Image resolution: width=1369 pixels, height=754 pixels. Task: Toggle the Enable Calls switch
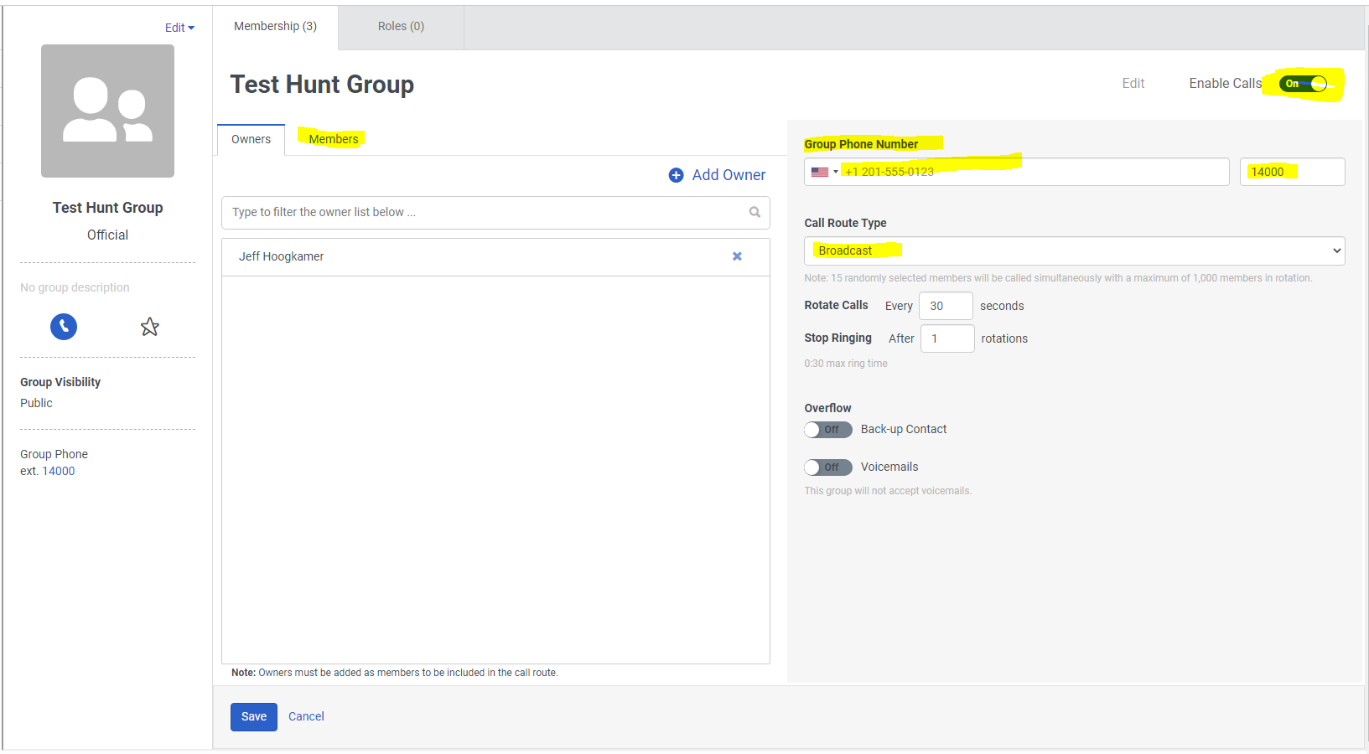[x=1304, y=84]
